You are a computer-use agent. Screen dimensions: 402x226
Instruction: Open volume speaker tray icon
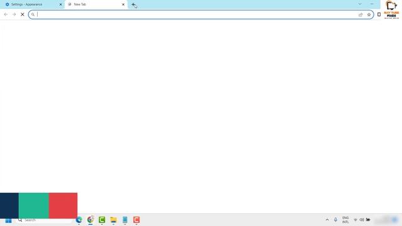click(362, 220)
